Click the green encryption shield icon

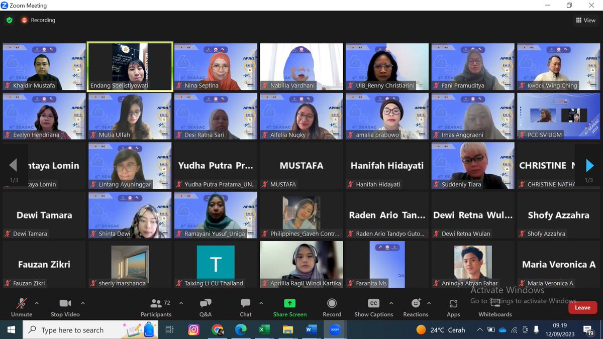pos(9,20)
